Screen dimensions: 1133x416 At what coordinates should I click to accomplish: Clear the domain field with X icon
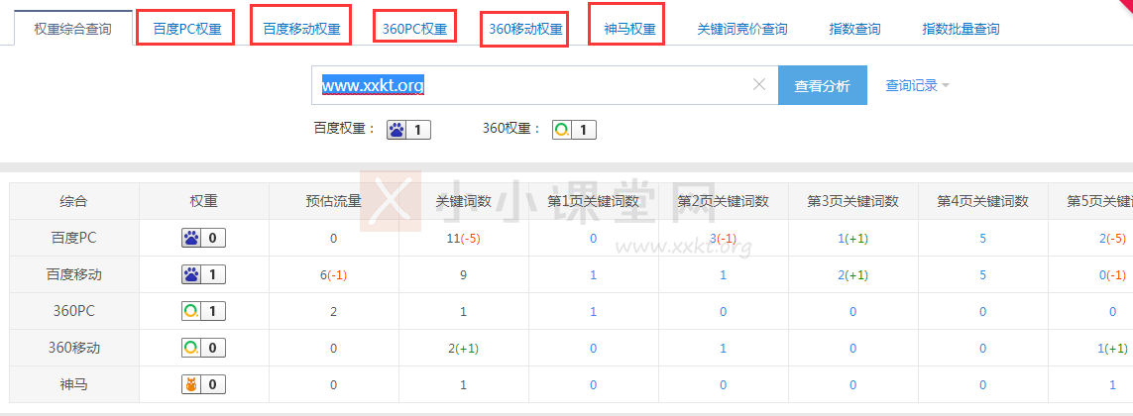click(758, 84)
